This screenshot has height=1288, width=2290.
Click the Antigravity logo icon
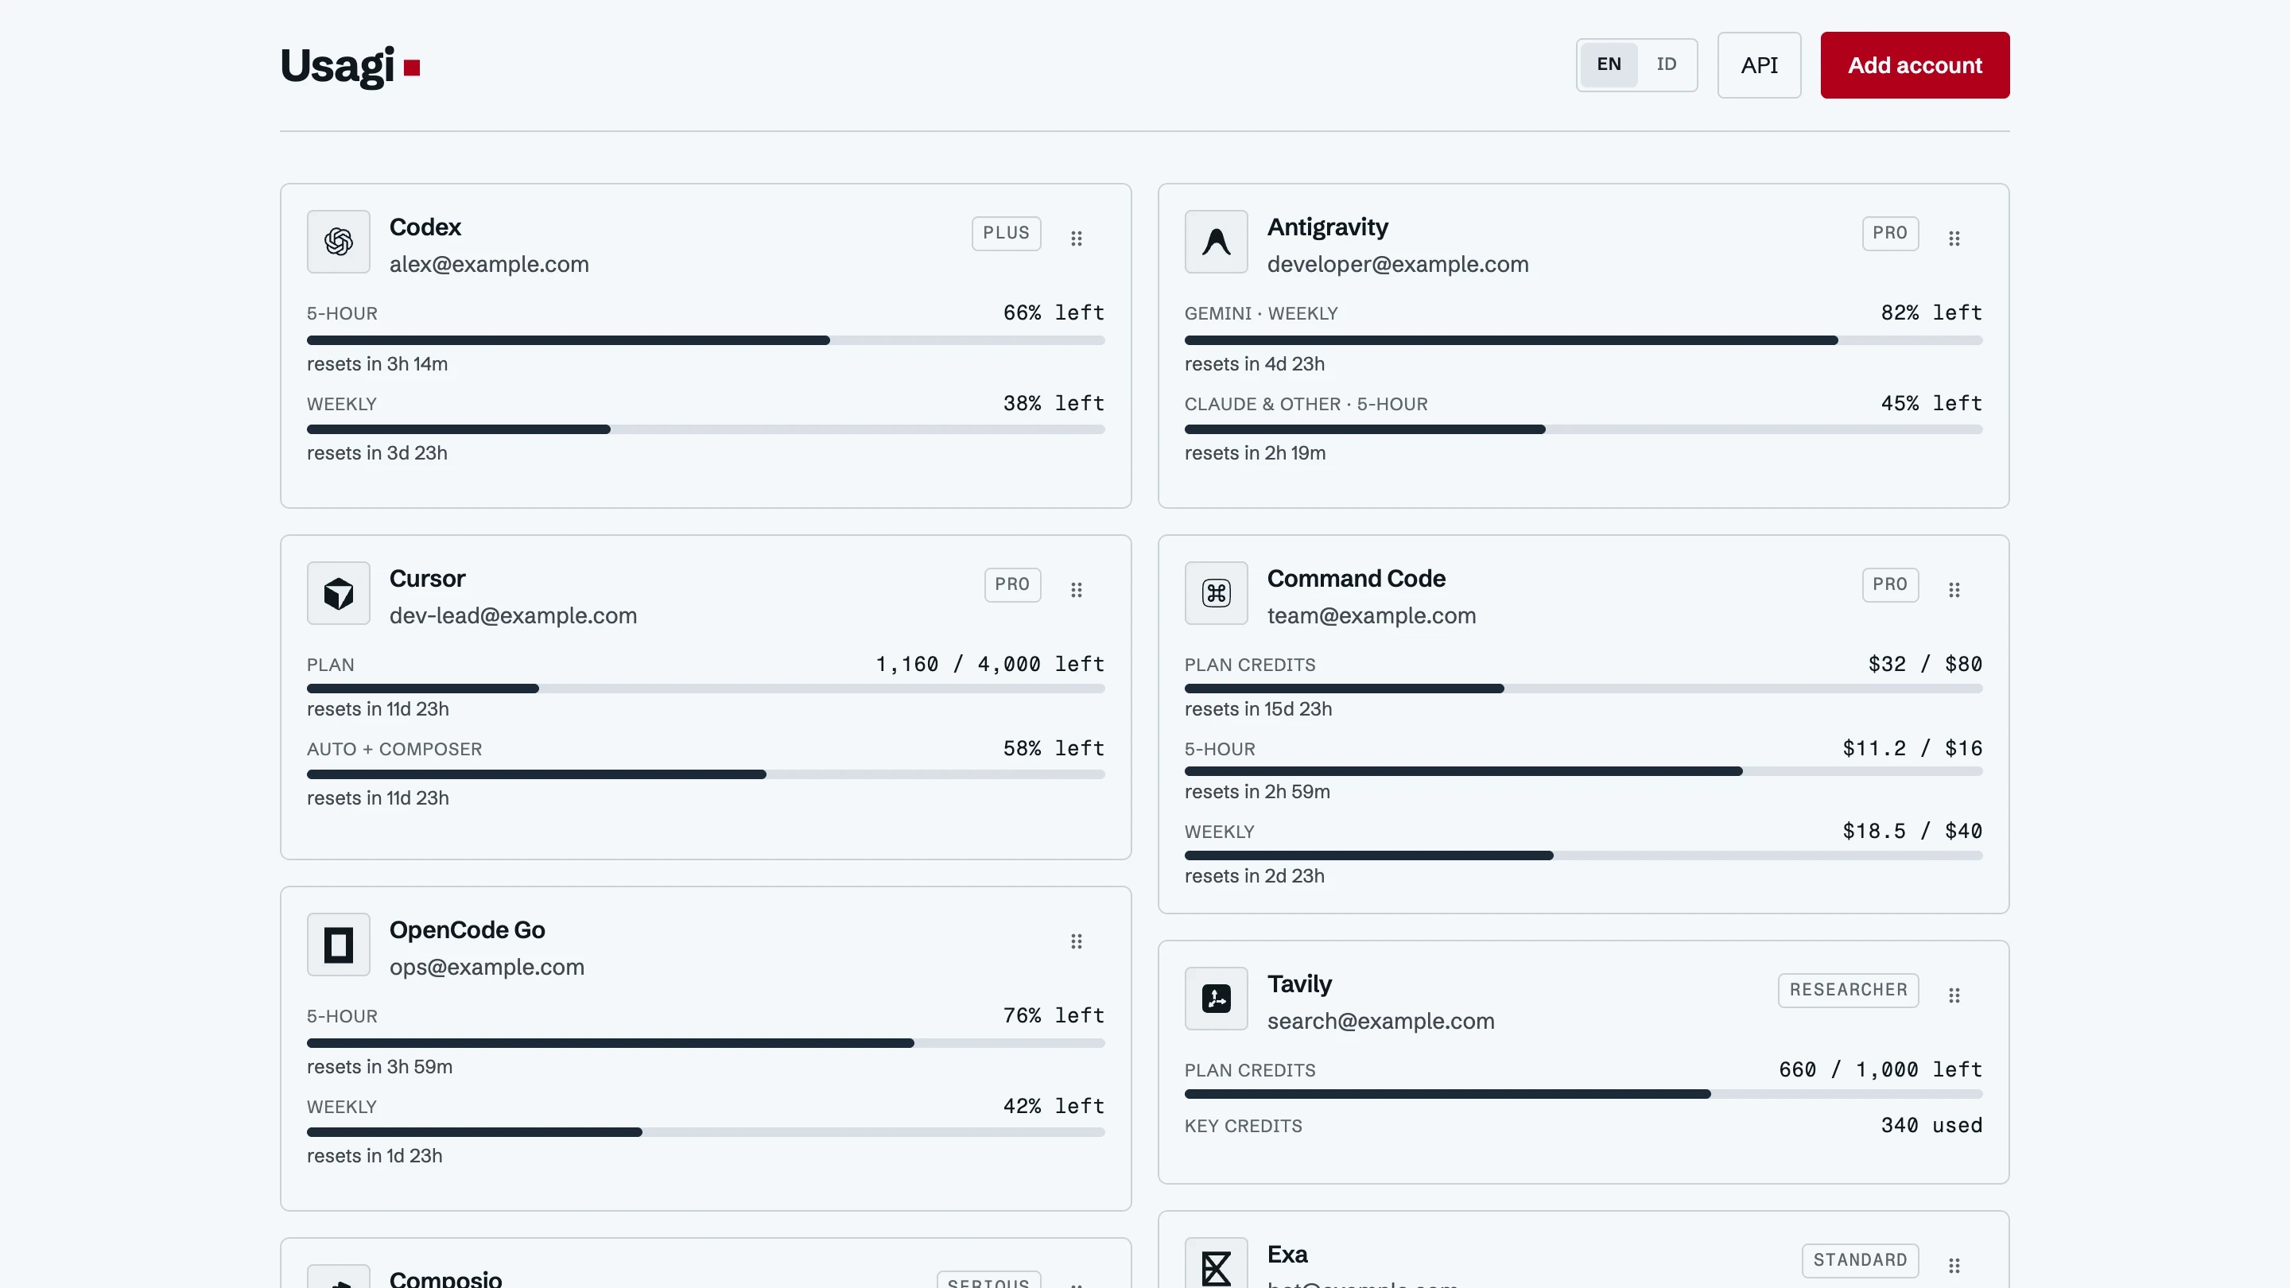coord(1216,241)
